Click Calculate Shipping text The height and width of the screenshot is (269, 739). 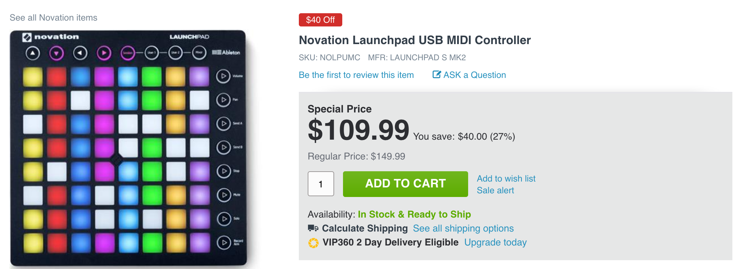tap(365, 228)
